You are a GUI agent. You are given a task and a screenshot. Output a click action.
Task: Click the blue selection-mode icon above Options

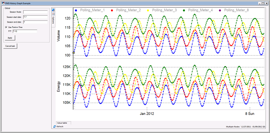point(53,10)
